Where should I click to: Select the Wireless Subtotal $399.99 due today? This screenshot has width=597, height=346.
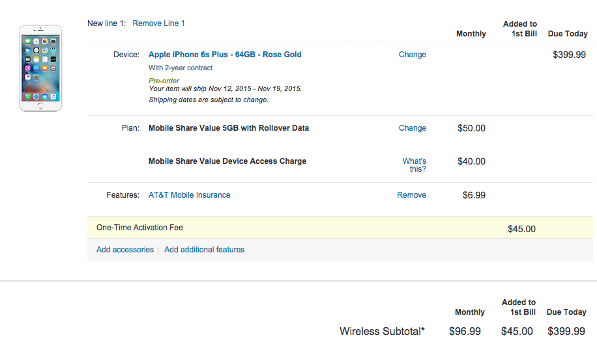pos(566,331)
